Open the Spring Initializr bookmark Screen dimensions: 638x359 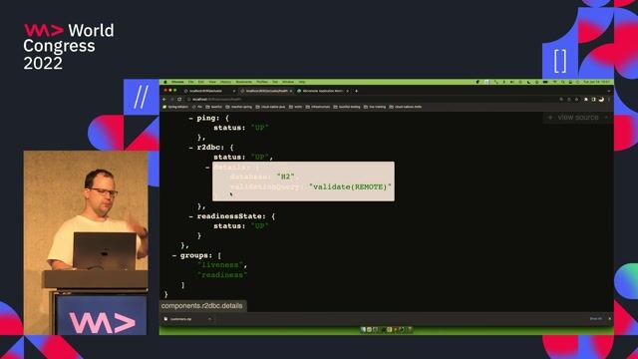point(175,107)
